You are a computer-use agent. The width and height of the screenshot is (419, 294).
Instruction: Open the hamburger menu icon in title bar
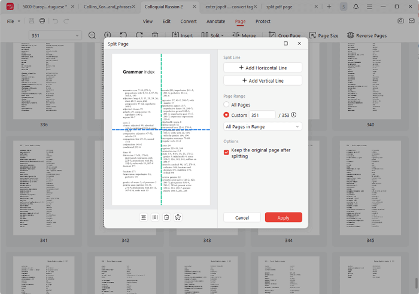pyautogui.click(x=369, y=7)
